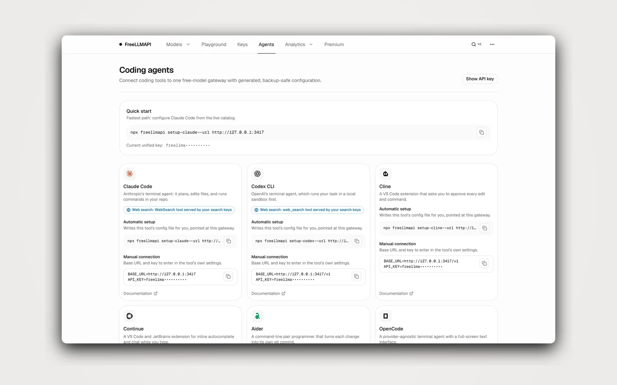The height and width of the screenshot is (385, 617).
Task: Click Cline BASE_URL code block text
Action: tap(421, 264)
